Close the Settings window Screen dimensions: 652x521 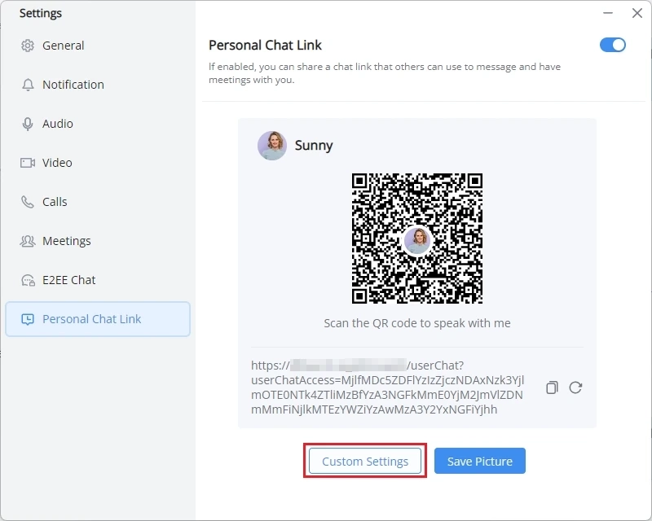pyautogui.click(x=637, y=13)
